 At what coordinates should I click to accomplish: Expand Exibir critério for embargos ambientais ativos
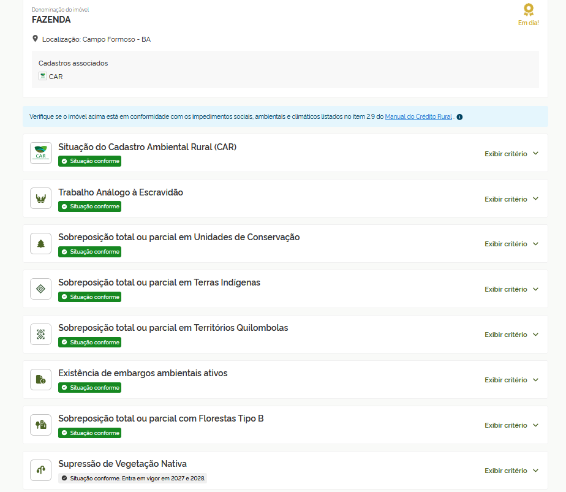point(511,380)
